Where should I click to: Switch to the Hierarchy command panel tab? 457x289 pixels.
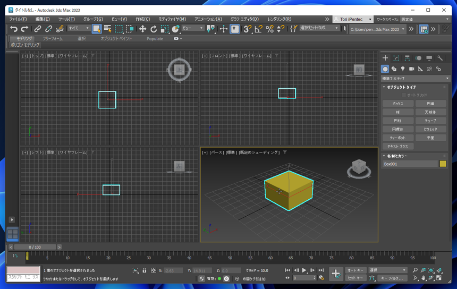click(407, 58)
